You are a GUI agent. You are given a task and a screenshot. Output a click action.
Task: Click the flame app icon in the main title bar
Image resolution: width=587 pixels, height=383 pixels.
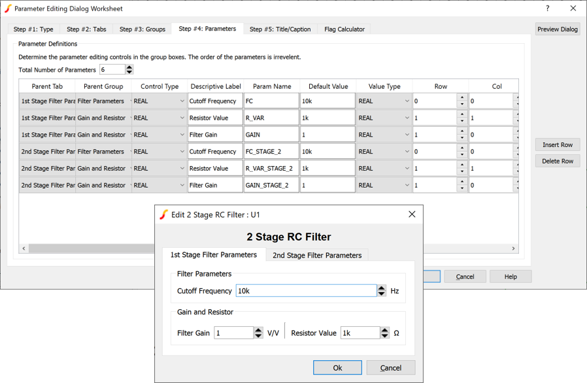[9, 8]
